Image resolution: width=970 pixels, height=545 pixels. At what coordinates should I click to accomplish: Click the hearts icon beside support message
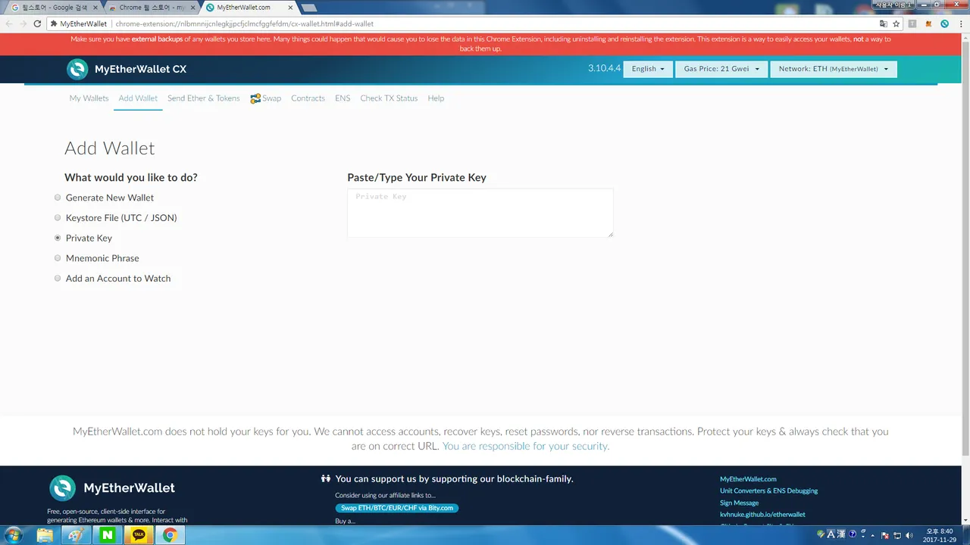tap(326, 478)
